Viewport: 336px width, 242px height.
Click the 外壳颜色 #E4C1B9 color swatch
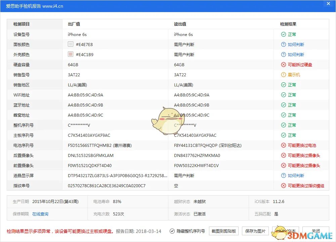click(71, 54)
